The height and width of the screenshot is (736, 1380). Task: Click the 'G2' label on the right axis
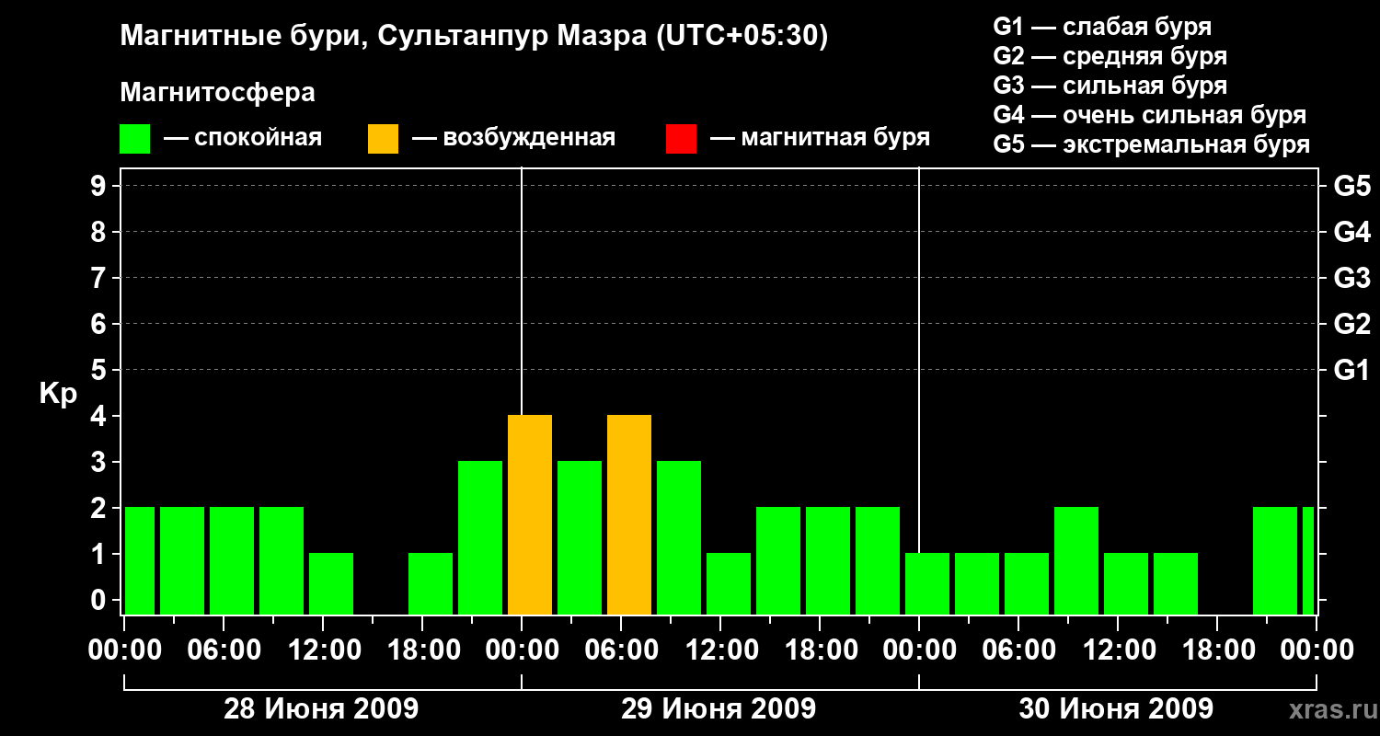coord(1351,324)
